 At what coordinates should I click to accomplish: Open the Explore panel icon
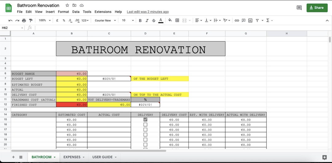pos(324,157)
